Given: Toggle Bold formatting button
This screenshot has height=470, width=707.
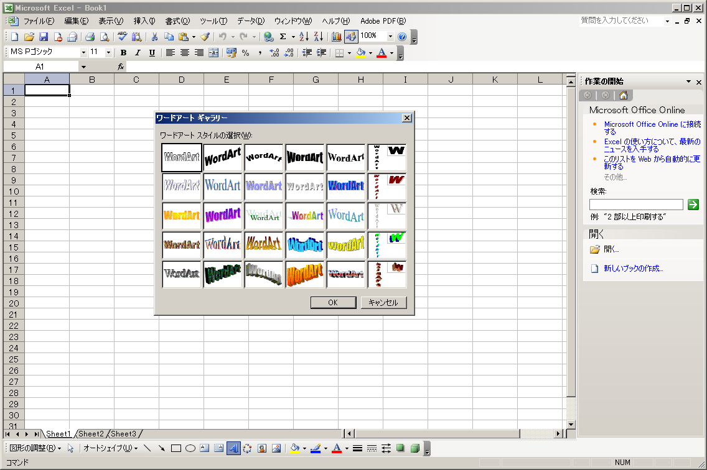Looking at the screenshot, I should pyautogui.click(x=123, y=53).
